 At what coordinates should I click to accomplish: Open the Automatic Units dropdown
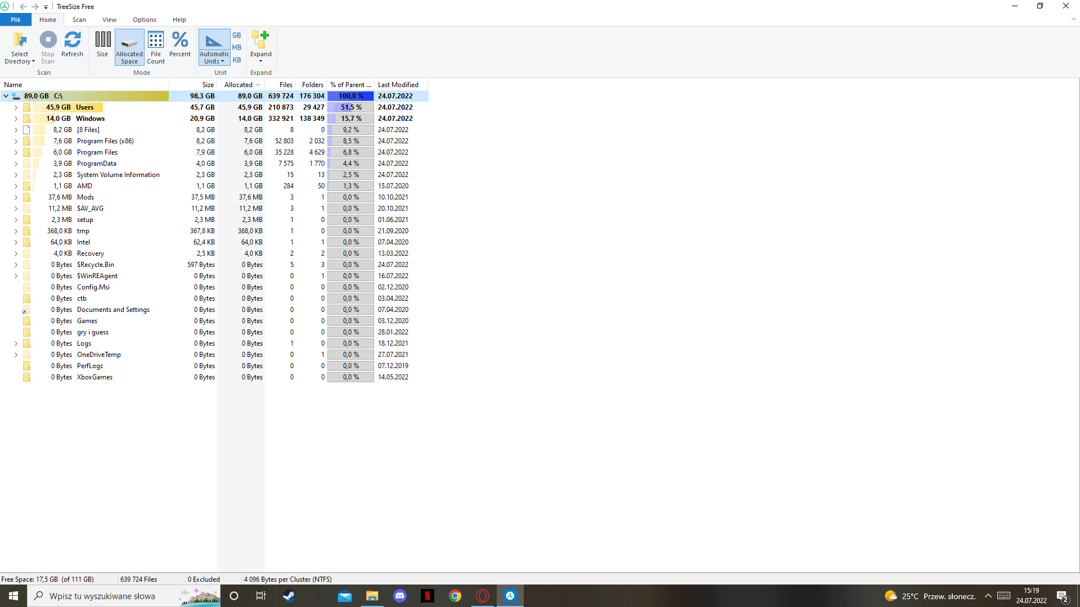click(214, 58)
